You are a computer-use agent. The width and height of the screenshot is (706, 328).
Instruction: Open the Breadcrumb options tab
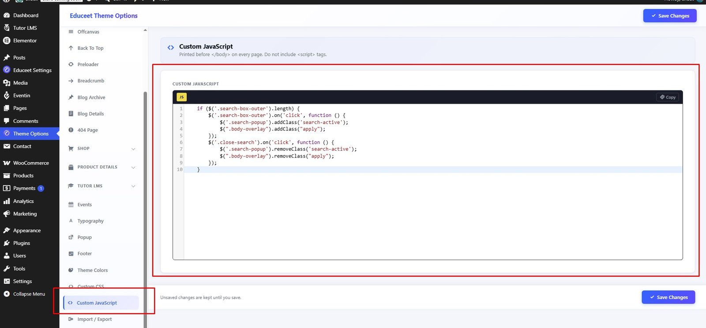coord(101,81)
